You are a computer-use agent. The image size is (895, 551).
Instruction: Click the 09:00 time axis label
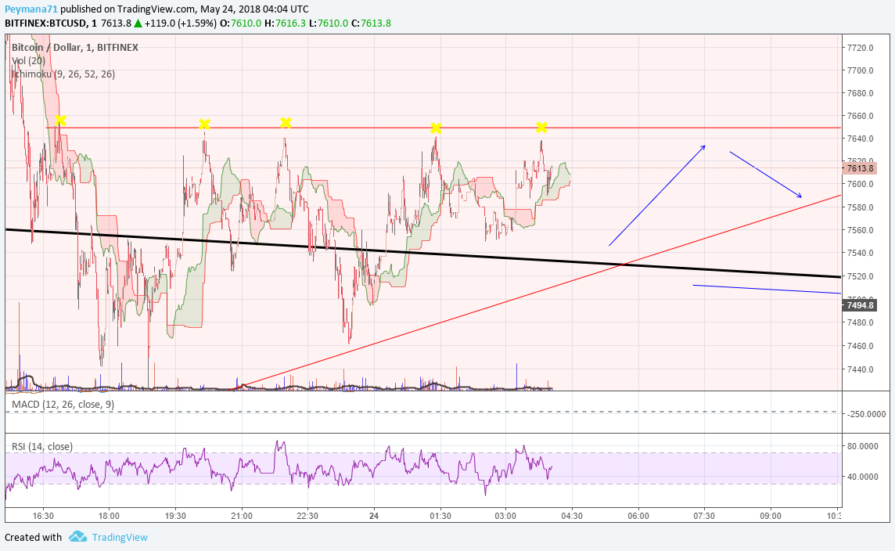(770, 516)
